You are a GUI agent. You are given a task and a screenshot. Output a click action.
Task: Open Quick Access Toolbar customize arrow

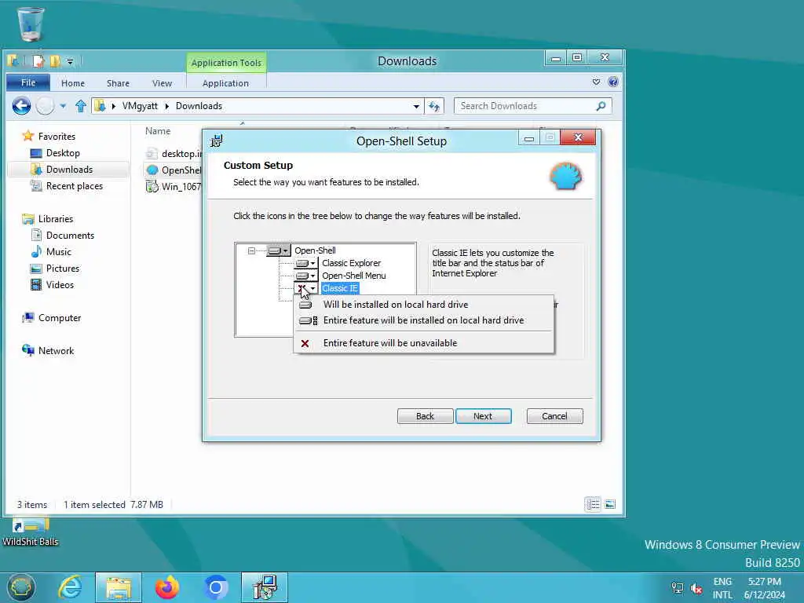pos(70,62)
